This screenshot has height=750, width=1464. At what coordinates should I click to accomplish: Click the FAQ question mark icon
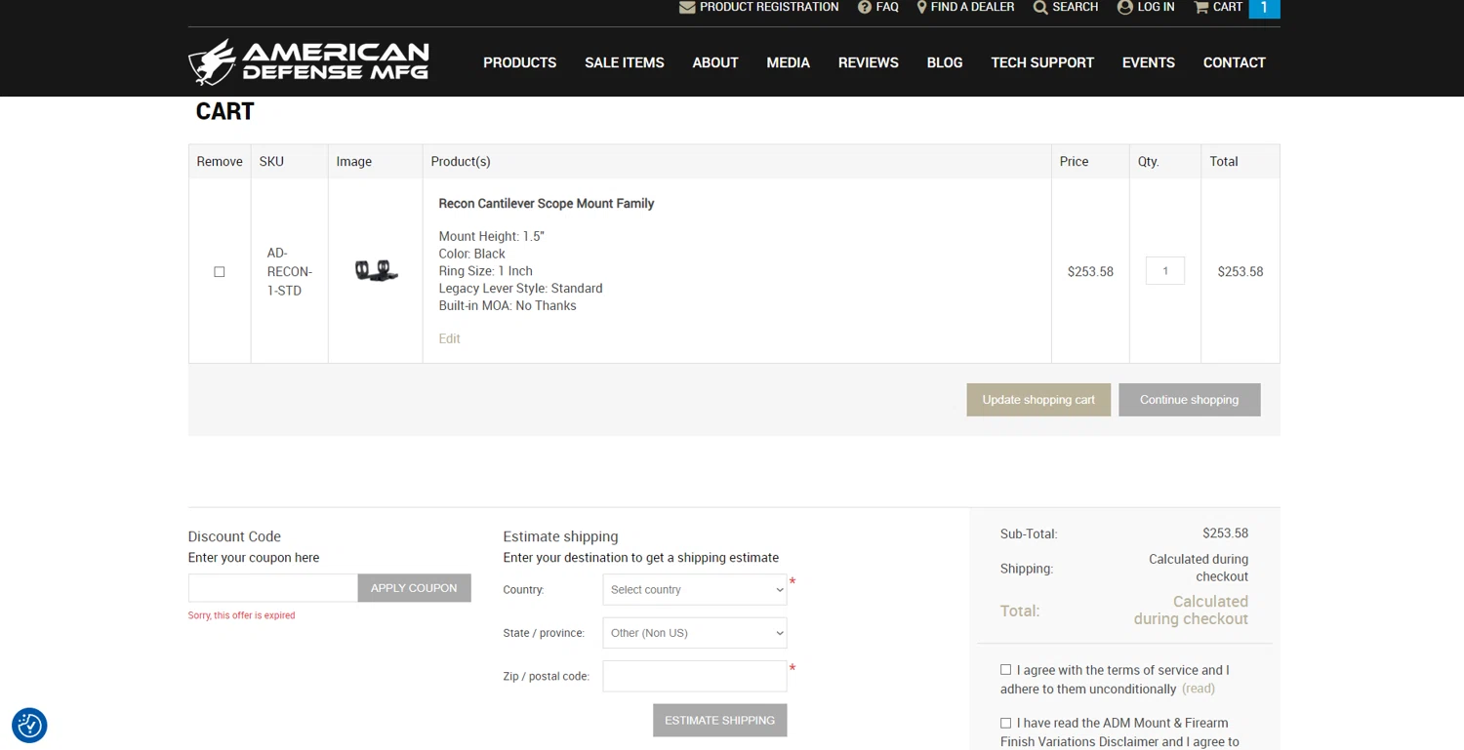click(x=865, y=7)
